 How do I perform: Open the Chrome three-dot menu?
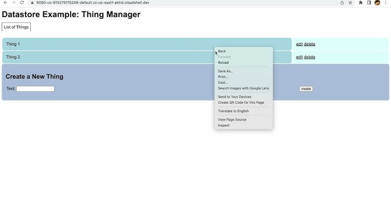click(385, 2)
